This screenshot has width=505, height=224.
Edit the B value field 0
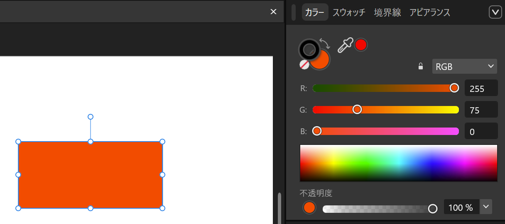(481, 131)
